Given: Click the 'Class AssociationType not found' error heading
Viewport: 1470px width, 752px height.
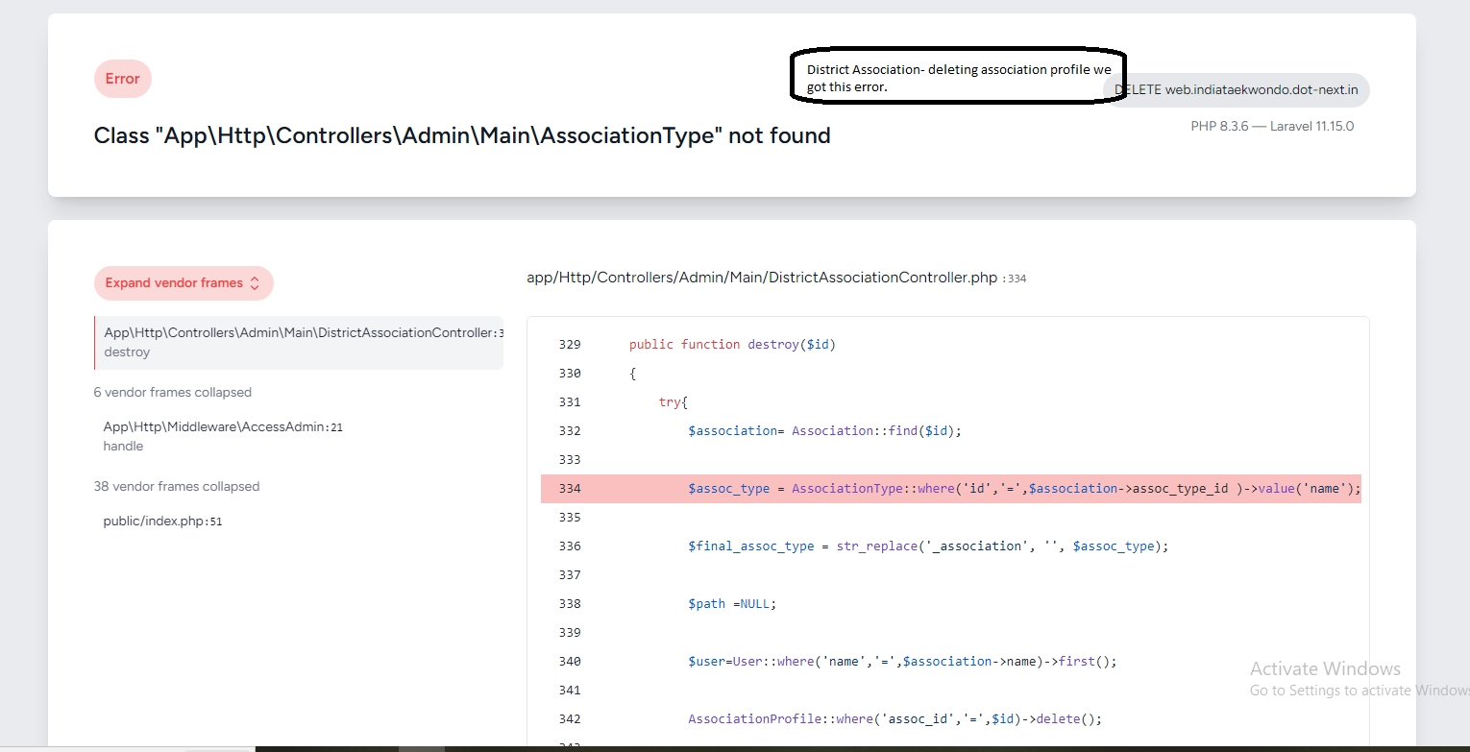Looking at the screenshot, I should tap(462, 135).
